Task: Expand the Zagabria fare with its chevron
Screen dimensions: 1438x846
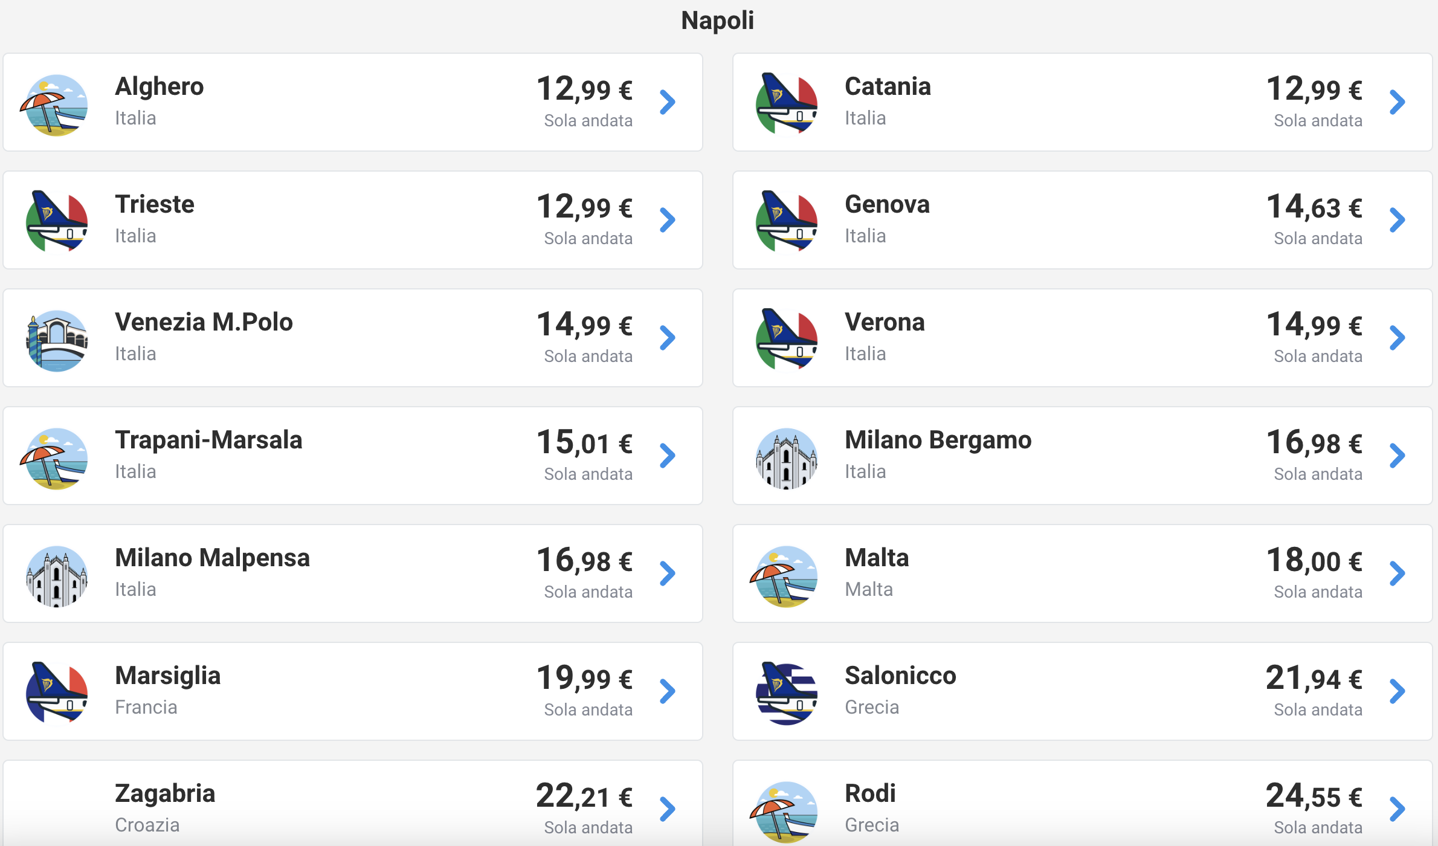Action: [x=668, y=809]
